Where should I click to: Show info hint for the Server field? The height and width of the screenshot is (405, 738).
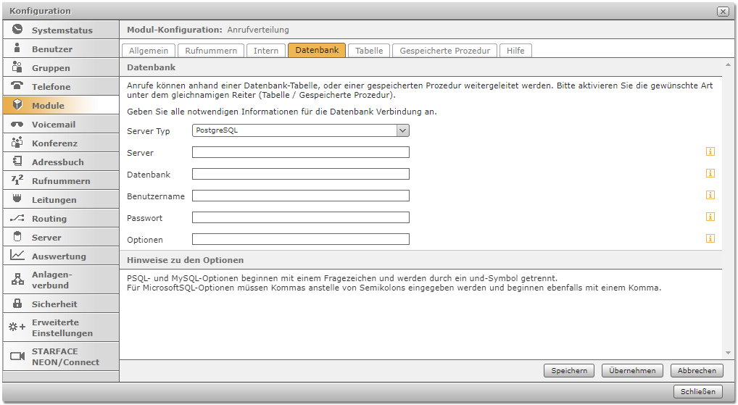pos(710,152)
